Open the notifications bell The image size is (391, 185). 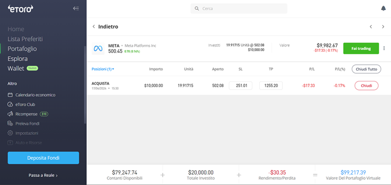pyautogui.click(x=383, y=9)
